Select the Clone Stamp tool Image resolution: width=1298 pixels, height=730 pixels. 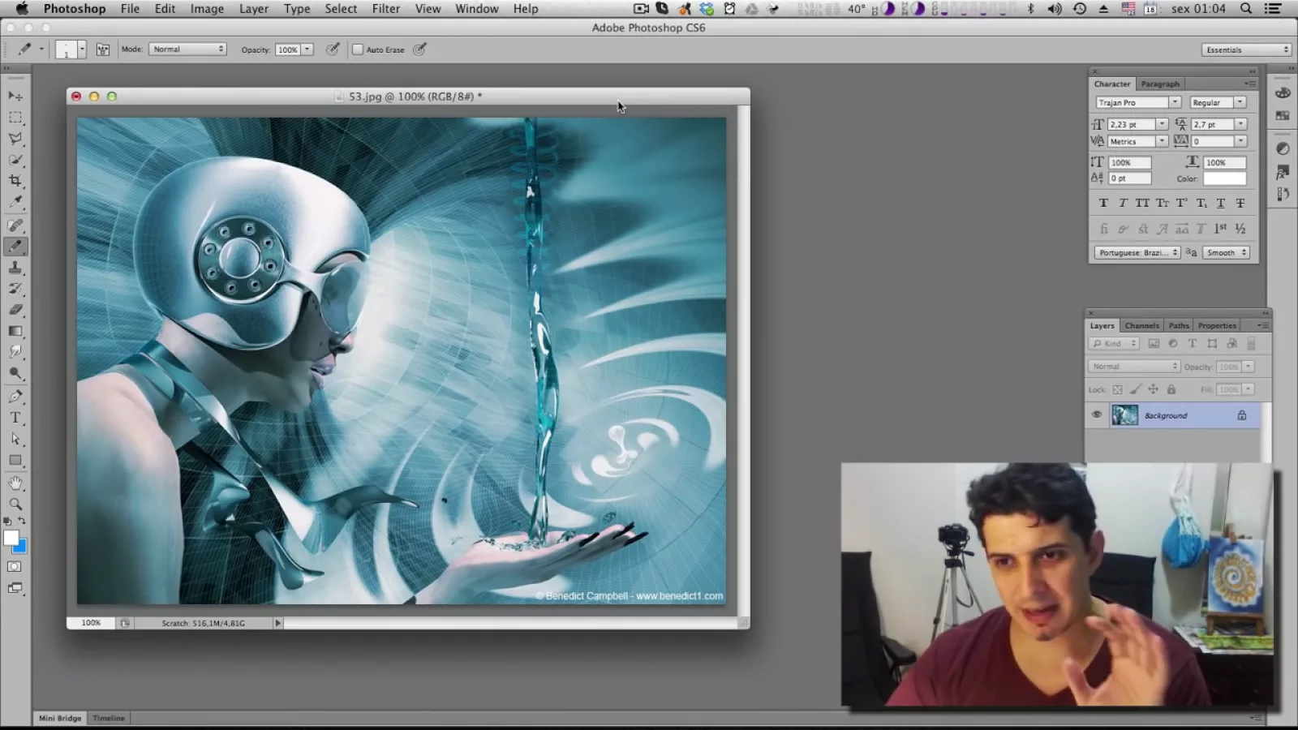(15, 268)
